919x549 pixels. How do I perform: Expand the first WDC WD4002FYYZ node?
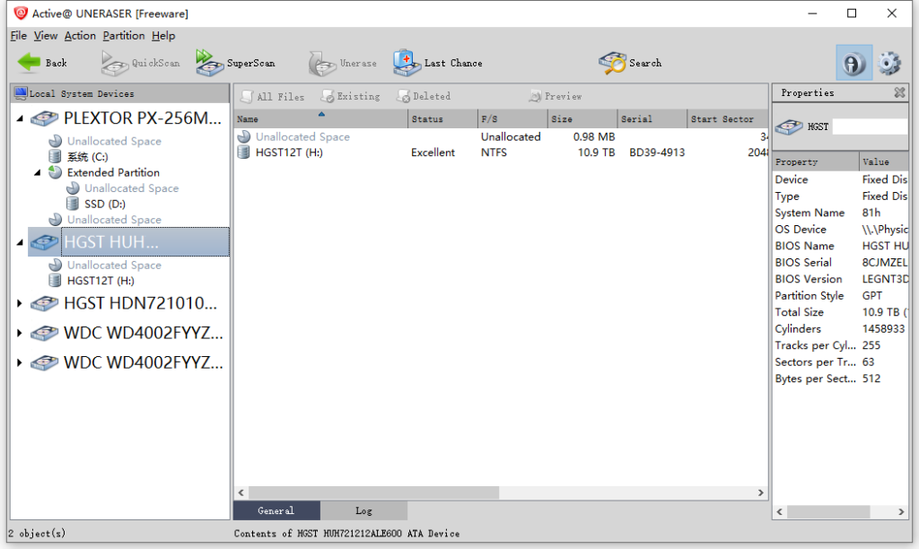click(20, 333)
